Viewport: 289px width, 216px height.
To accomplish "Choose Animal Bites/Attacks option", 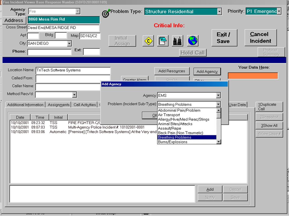I will point(187,124).
